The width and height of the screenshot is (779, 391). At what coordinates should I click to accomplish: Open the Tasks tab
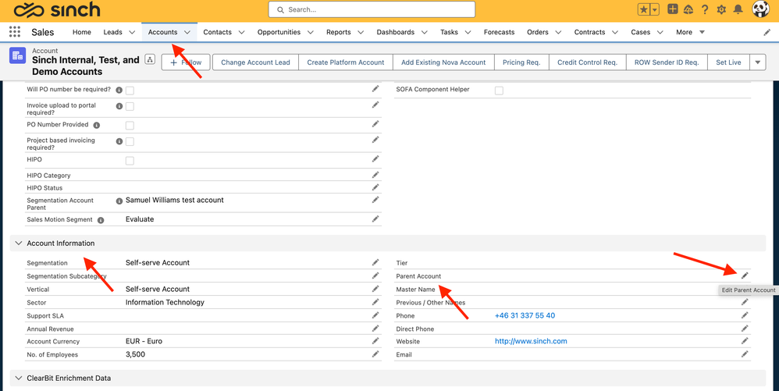pyautogui.click(x=449, y=32)
